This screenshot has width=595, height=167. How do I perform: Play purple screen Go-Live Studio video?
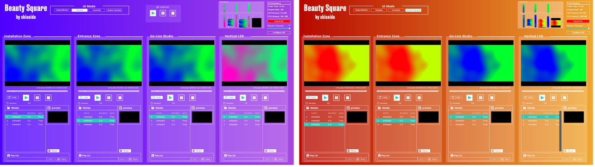(x=170, y=98)
